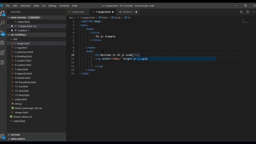Open the Source Control icon
This screenshot has width=256, height=144.
coord(2,33)
